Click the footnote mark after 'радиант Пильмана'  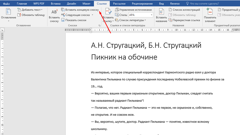(142, 100)
